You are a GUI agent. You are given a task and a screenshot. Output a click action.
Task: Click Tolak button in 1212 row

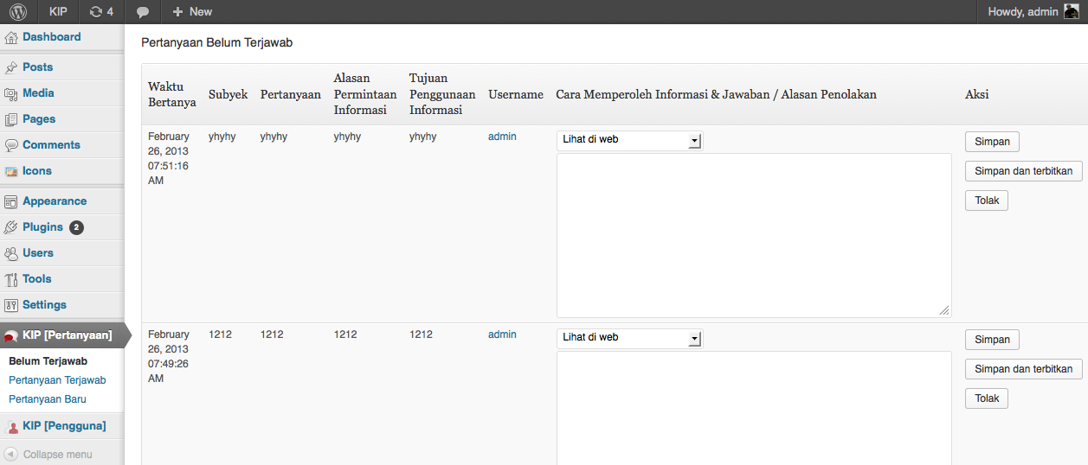pyautogui.click(x=987, y=398)
